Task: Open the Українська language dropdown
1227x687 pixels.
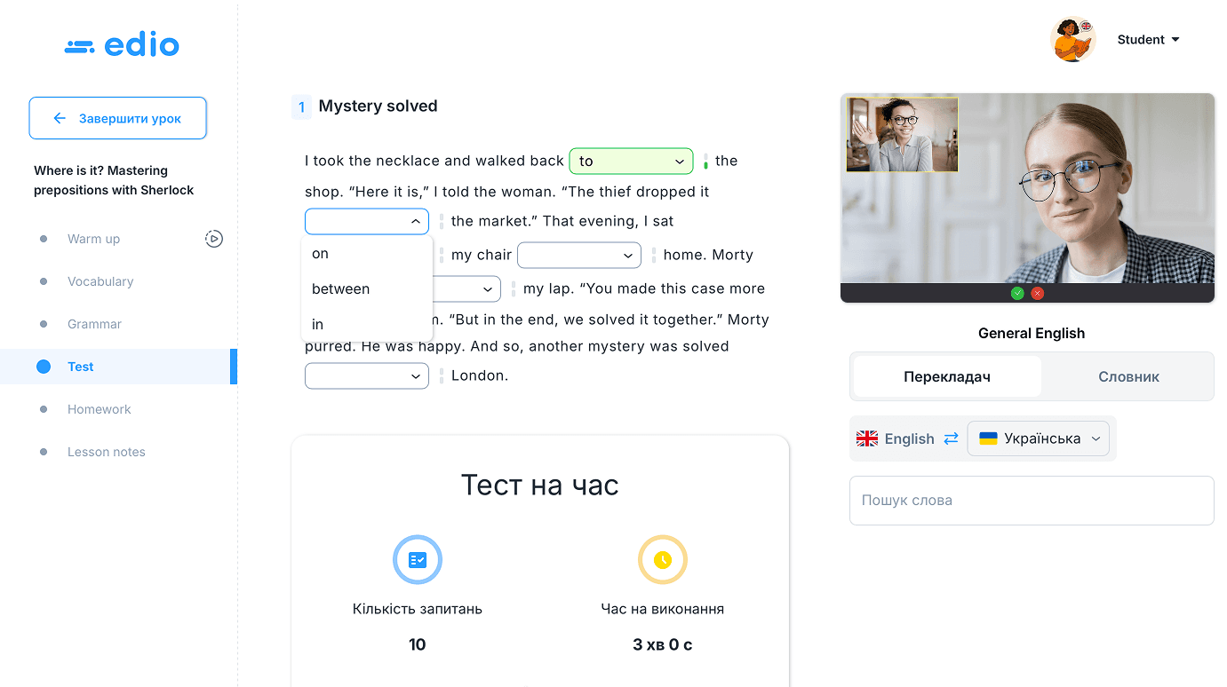Action: pos(1038,438)
